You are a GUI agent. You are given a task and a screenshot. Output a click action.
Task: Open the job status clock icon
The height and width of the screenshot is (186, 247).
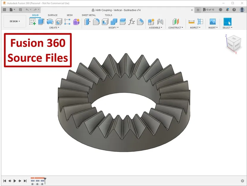221,10
